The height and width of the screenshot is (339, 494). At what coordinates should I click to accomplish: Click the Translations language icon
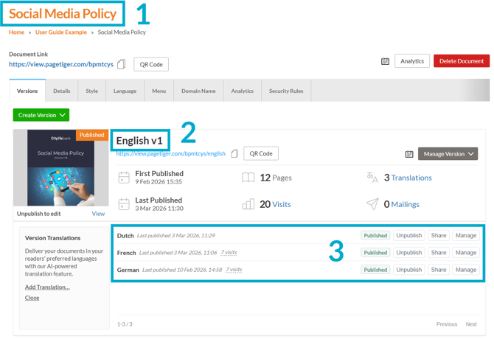click(x=372, y=178)
